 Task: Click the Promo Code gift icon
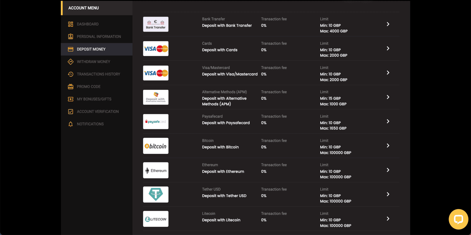pos(71,87)
